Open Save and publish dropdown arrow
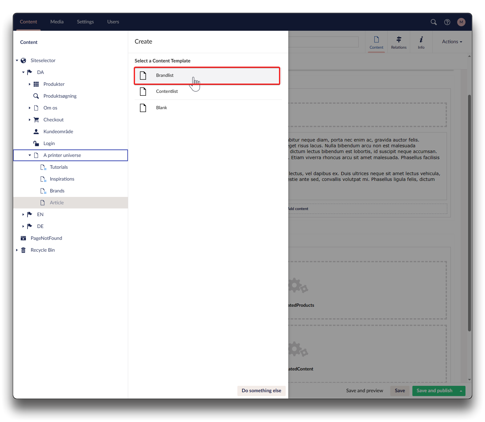This screenshot has width=485, height=422. [x=461, y=391]
